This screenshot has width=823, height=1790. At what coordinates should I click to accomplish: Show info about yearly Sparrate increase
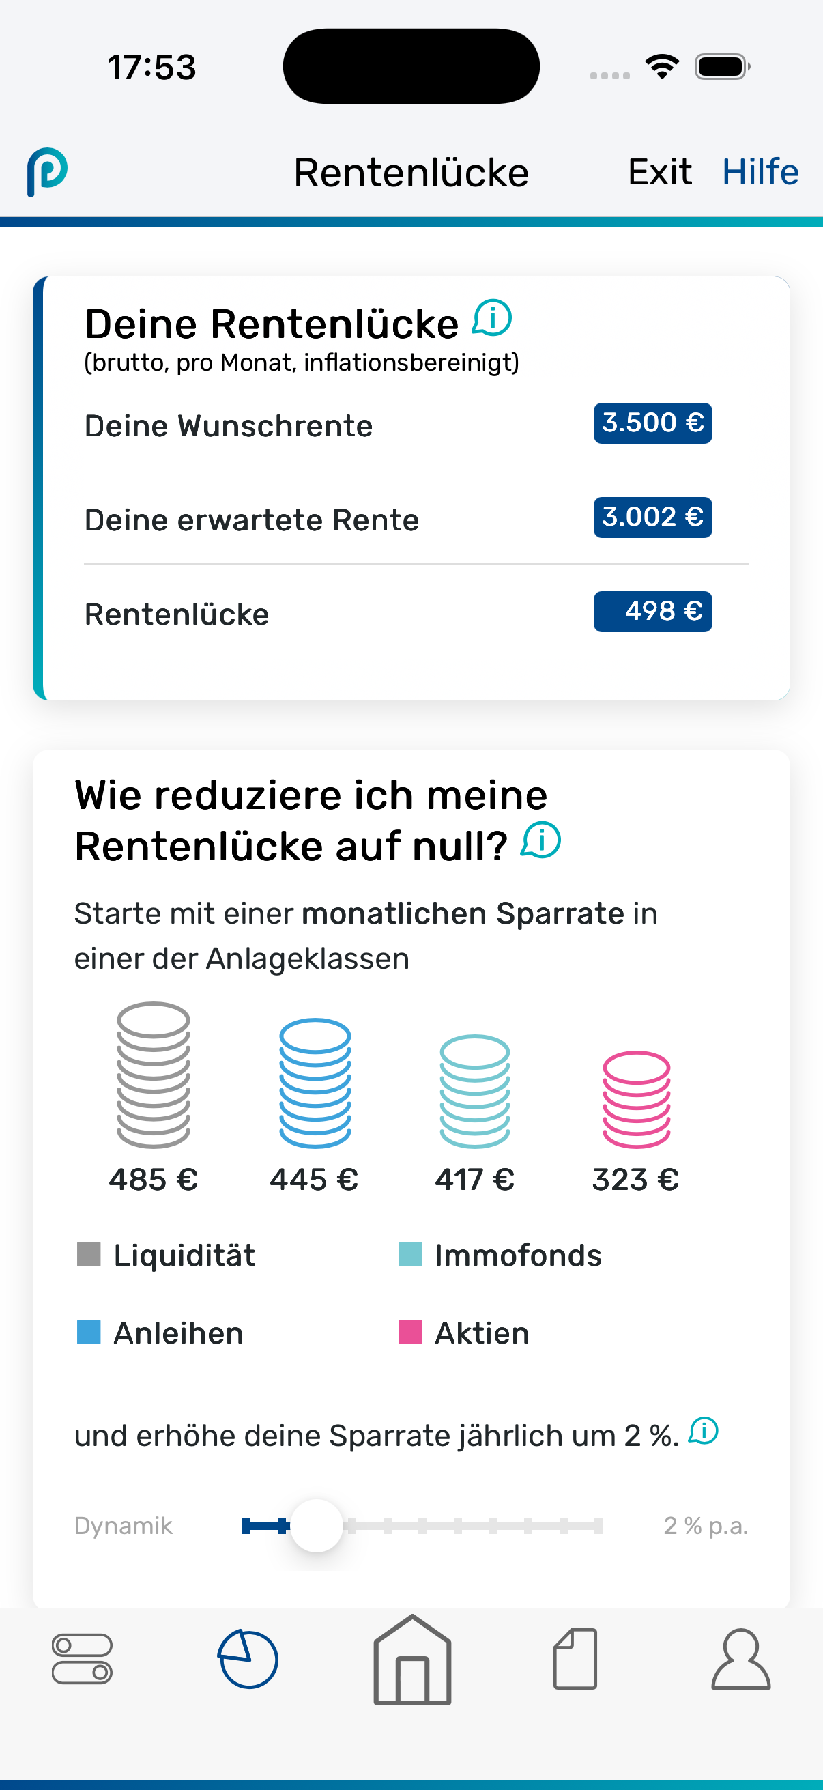[704, 1431]
